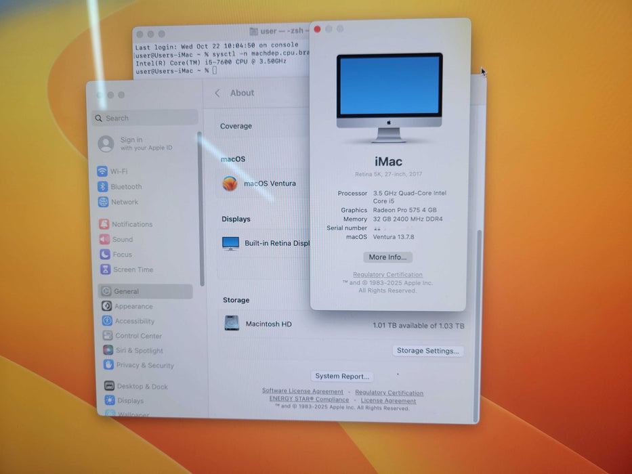Select the Sound sidebar item
The height and width of the screenshot is (474, 632).
click(x=122, y=239)
